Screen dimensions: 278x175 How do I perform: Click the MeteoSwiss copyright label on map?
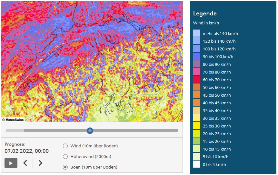(13, 120)
